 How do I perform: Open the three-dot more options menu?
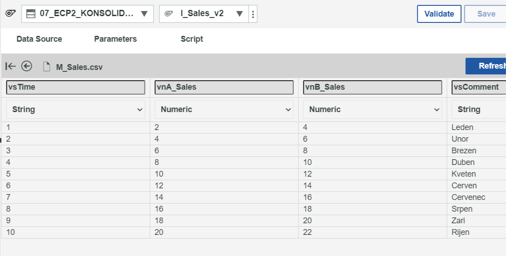(253, 14)
